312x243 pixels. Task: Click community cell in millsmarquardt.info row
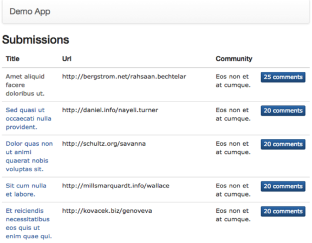coord(233,190)
